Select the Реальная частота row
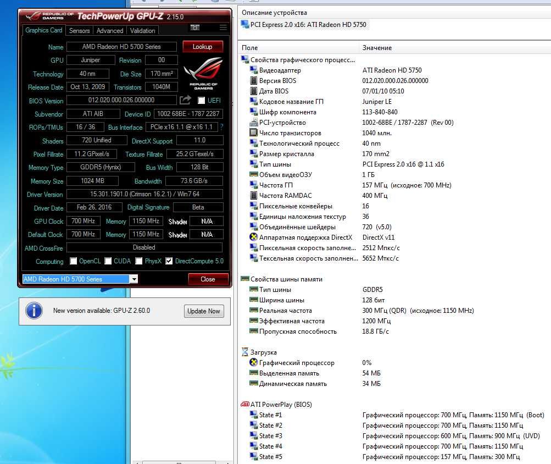The height and width of the screenshot is (464, 551). [361, 310]
